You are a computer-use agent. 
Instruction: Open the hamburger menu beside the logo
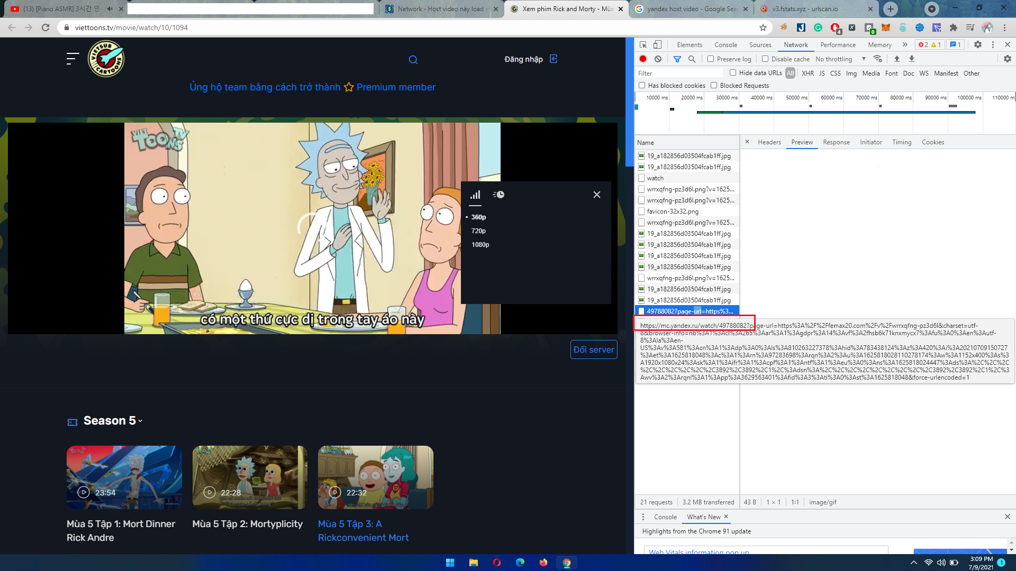tap(72, 59)
